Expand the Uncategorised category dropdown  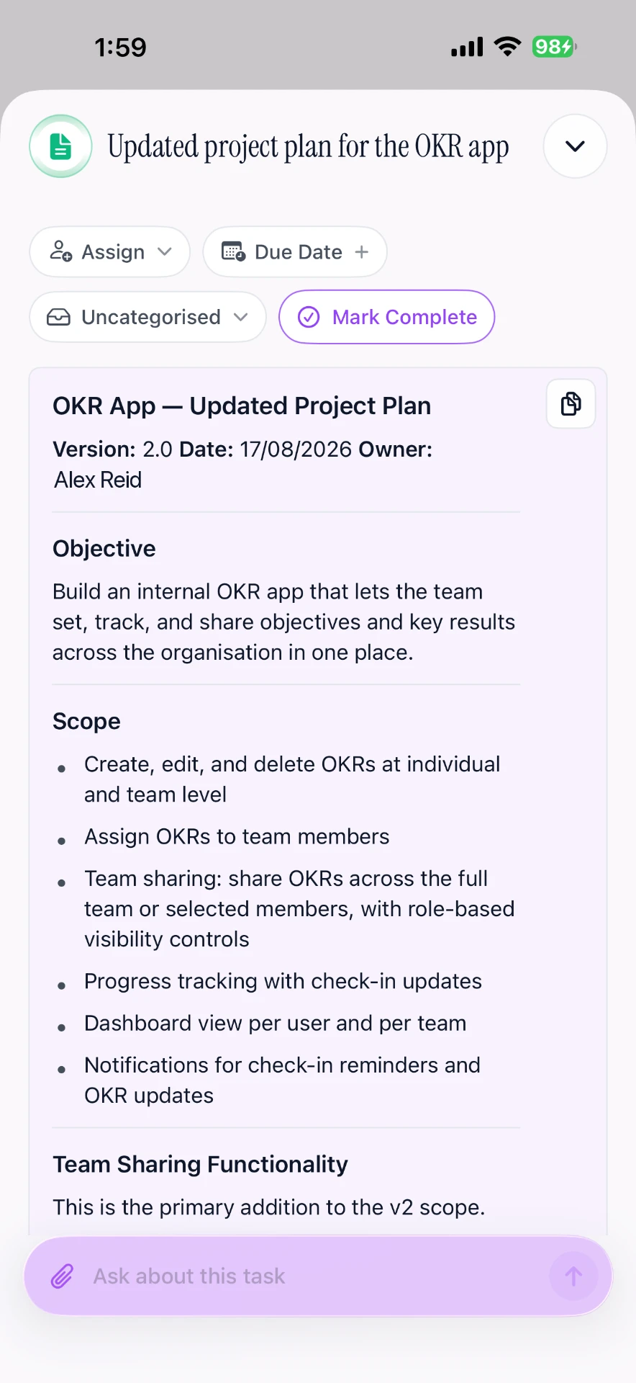click(241, 317)
